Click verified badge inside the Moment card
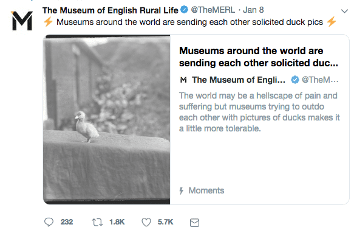Screen dimensions: 354x233 (x=295, y=80)
